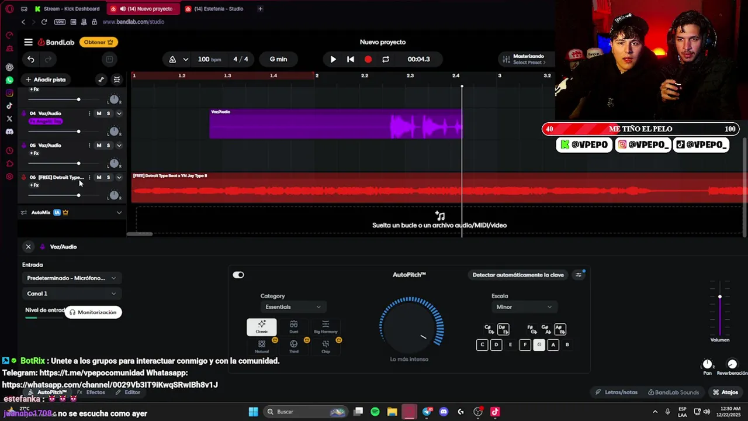
Task: Open the Letras/notas panel
Action: point(617,392)
